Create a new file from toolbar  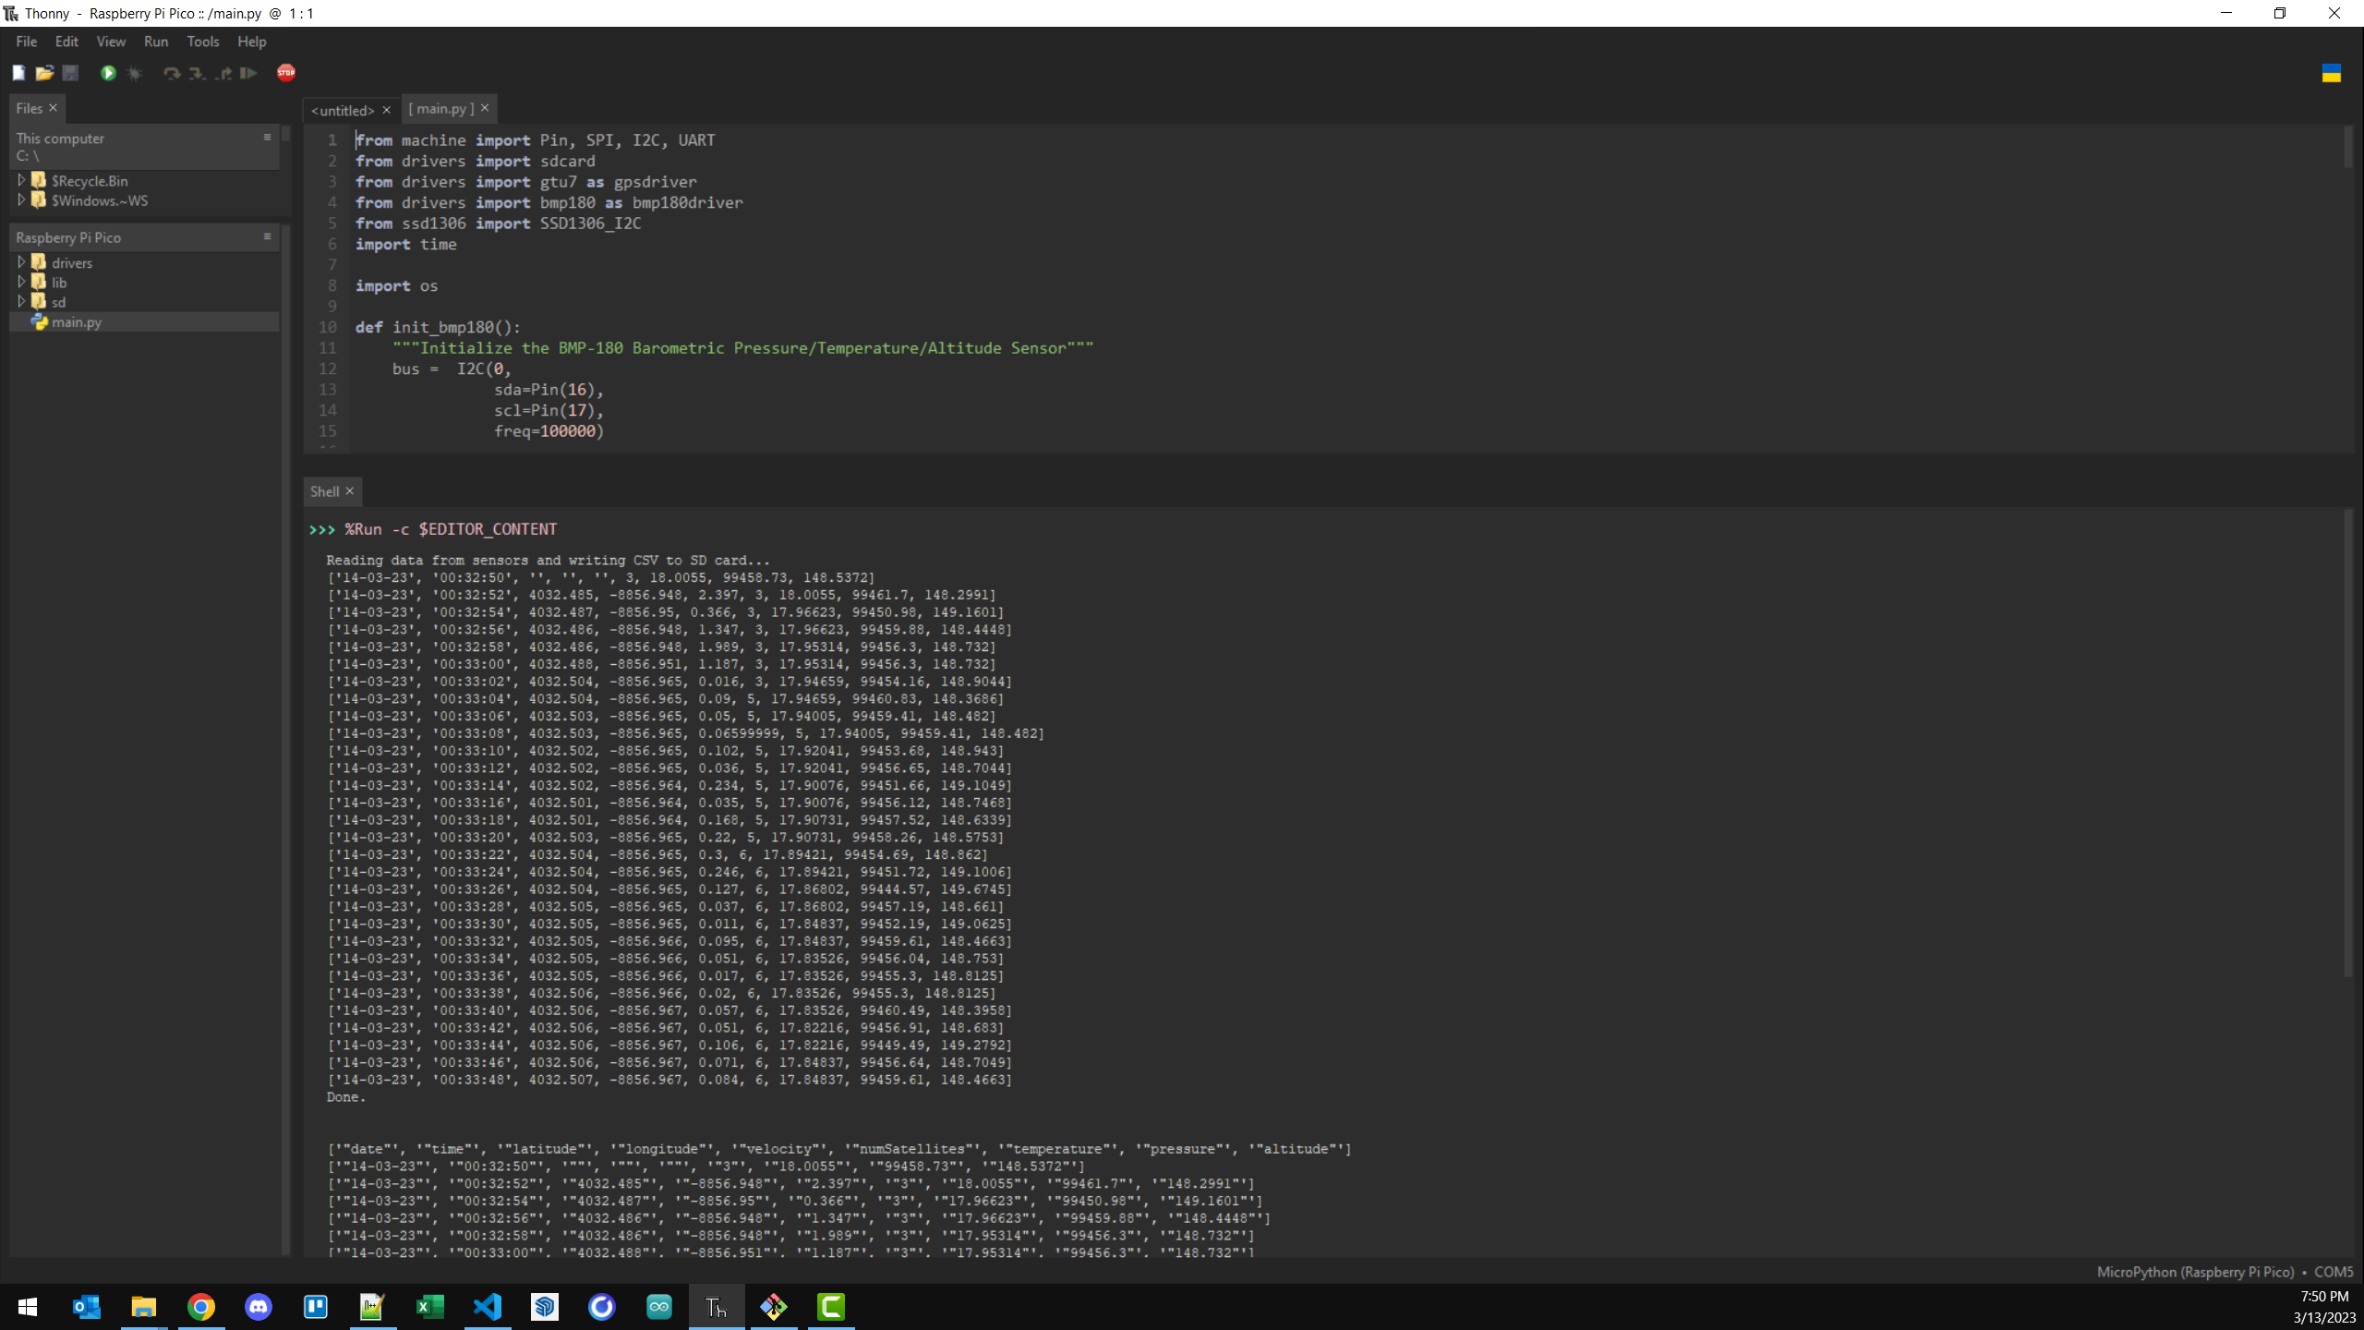[18, 73]
